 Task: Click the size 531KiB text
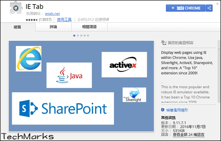179,131
